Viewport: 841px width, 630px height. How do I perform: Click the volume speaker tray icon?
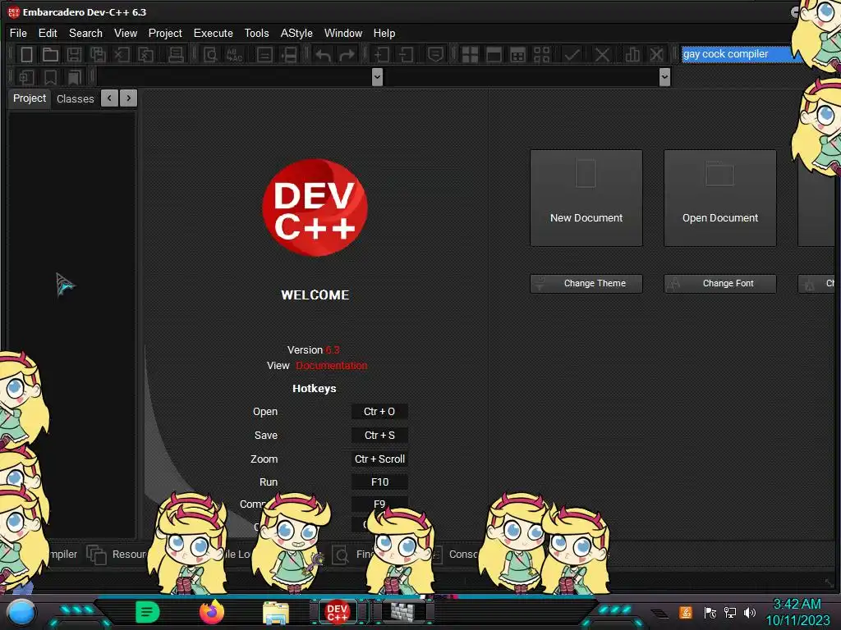[x=749, y=612]
